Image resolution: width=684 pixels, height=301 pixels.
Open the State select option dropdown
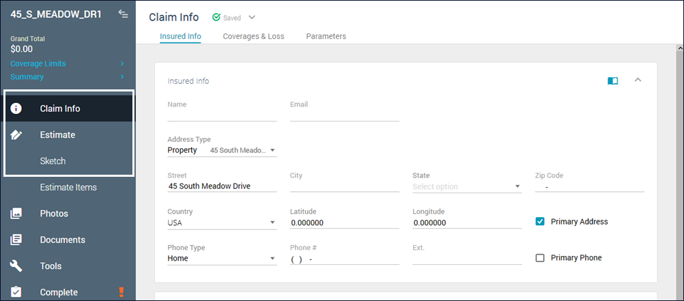click(467, 187)
